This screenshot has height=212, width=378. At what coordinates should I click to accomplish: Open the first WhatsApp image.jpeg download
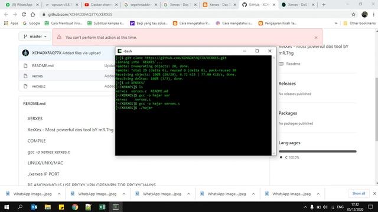tap(29, 194)
